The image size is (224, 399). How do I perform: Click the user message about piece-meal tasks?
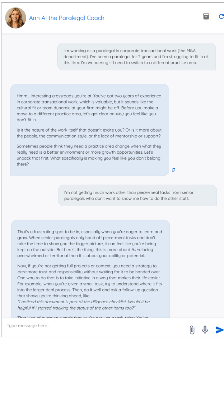(x=137, y=195)
